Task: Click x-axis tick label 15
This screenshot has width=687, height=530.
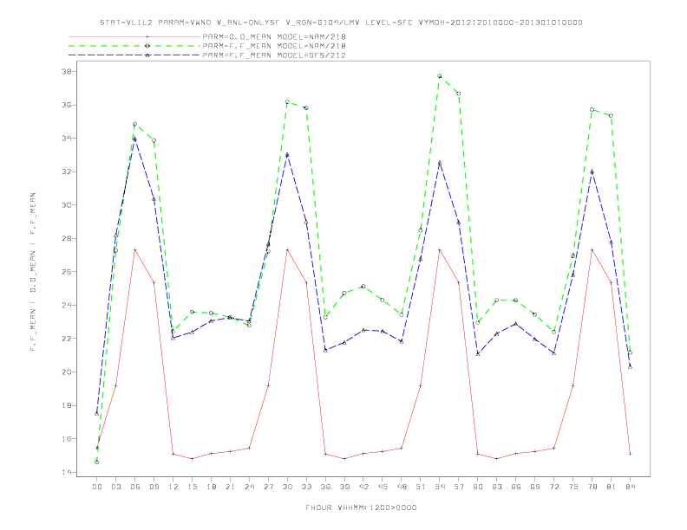Action: click(192, 487)
